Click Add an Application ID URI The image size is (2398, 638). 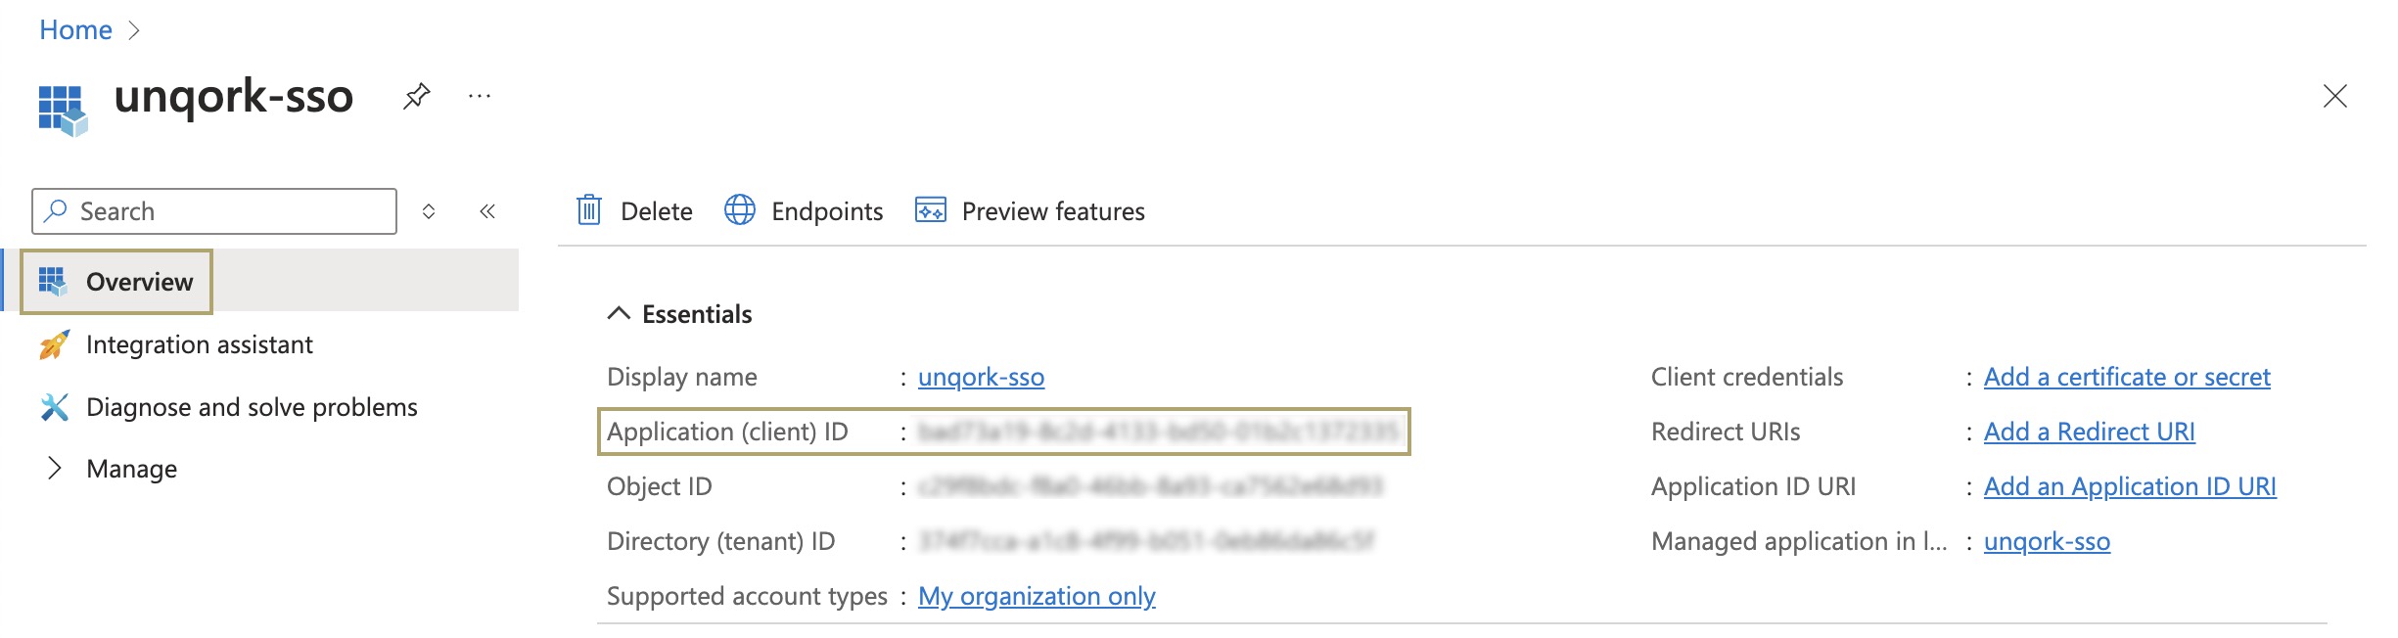(2130, 486)
